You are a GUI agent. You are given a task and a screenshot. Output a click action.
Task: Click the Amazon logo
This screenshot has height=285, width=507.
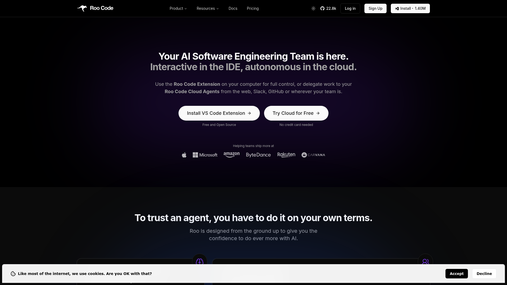231,155
